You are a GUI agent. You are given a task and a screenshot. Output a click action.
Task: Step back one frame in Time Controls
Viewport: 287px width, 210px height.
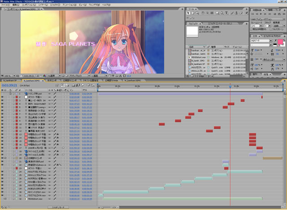(257, 14)
